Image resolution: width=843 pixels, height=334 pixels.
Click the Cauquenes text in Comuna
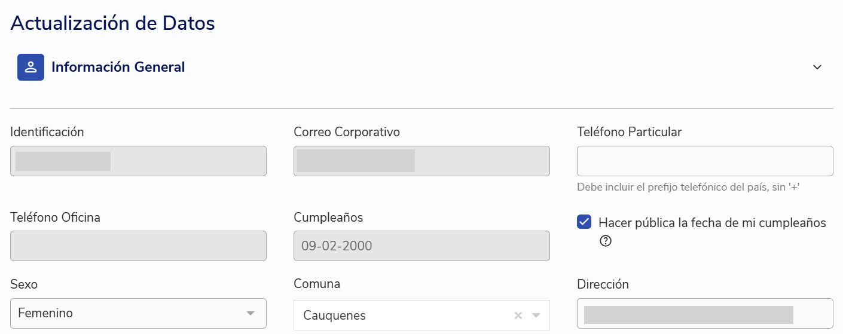[335, 315]
